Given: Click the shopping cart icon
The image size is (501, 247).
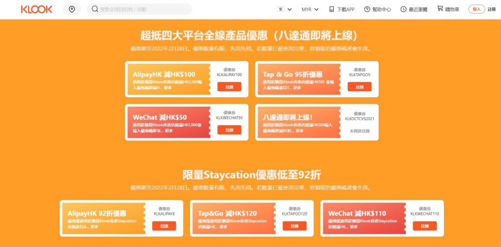Looking at the screenshot, I should pyautogui.click(x=440, y=9).
